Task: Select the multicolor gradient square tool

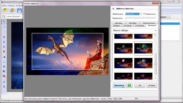Action: [4, 71]
